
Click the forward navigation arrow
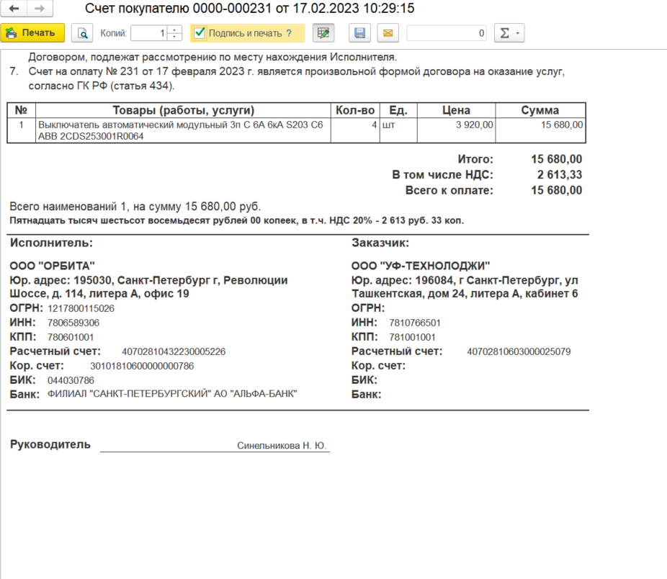point(40,9)
